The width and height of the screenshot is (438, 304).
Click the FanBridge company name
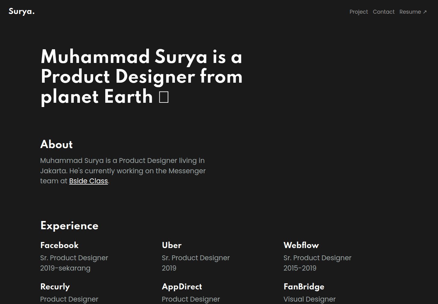(x=304, y=287)
